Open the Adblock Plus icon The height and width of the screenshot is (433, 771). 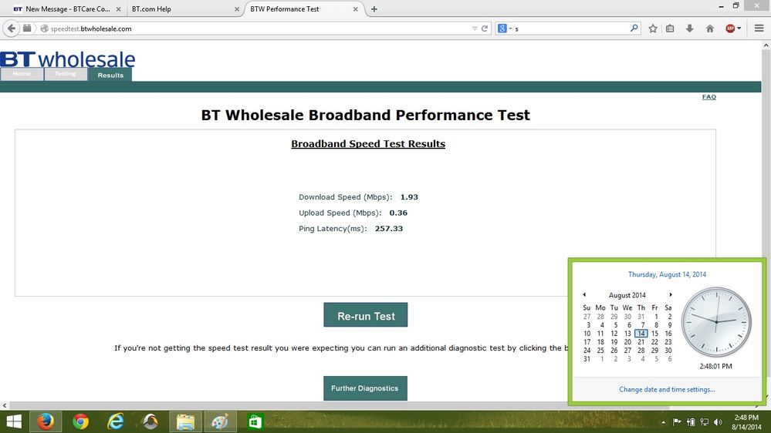(730, 29)
